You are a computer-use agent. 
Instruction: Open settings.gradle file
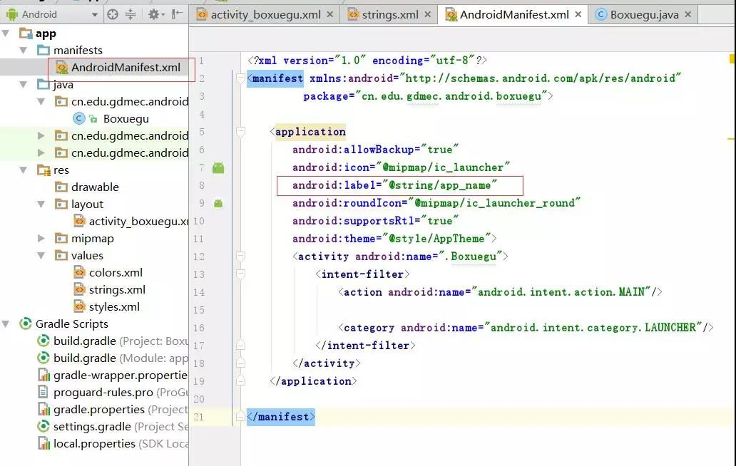click(x=121, y=427)
